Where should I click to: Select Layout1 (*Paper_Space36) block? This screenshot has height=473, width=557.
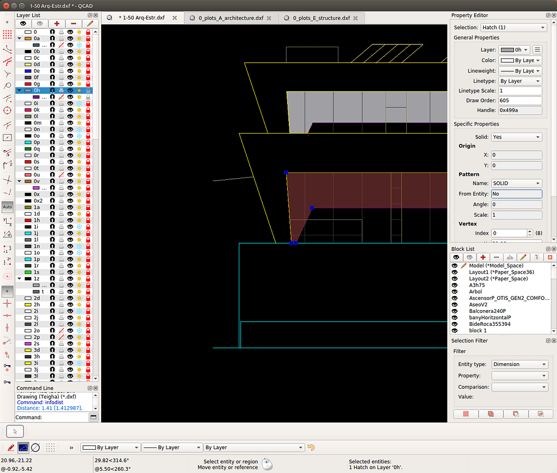[x=501, y=272]
